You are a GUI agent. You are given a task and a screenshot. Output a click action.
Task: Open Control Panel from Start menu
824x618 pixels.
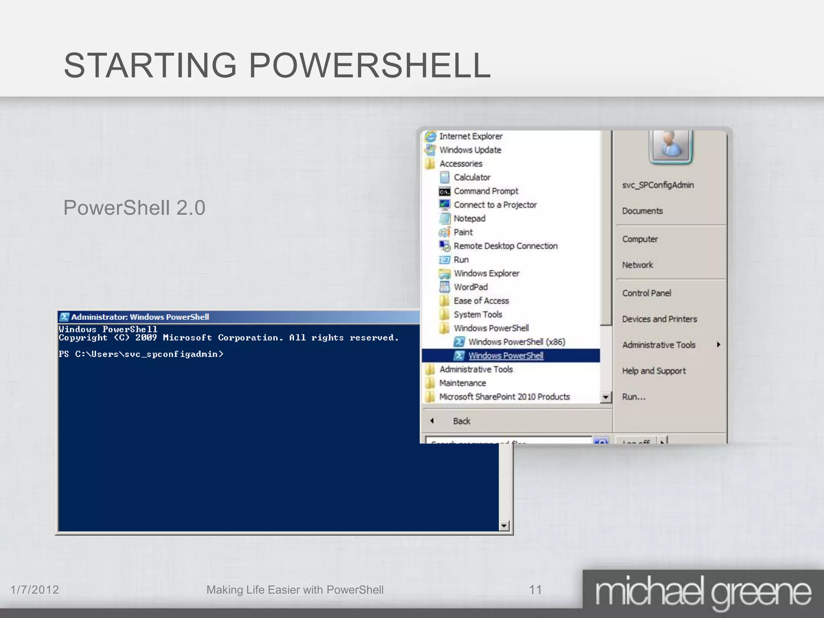pos(647,293)
